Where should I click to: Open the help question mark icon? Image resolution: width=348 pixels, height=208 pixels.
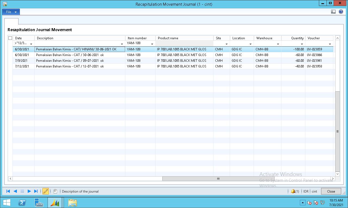341,12
